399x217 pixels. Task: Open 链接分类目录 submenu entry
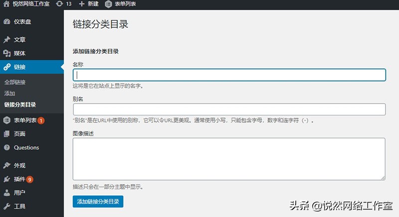tap(20, 105)
